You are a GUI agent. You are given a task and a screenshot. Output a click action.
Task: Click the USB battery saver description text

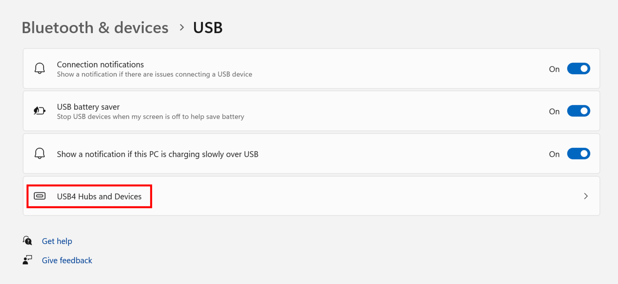click(x=150, y=116)
